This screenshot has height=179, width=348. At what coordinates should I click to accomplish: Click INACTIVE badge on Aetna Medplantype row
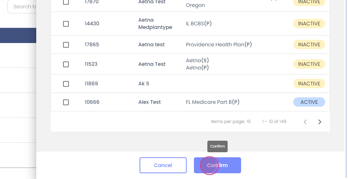click(309, 24)
